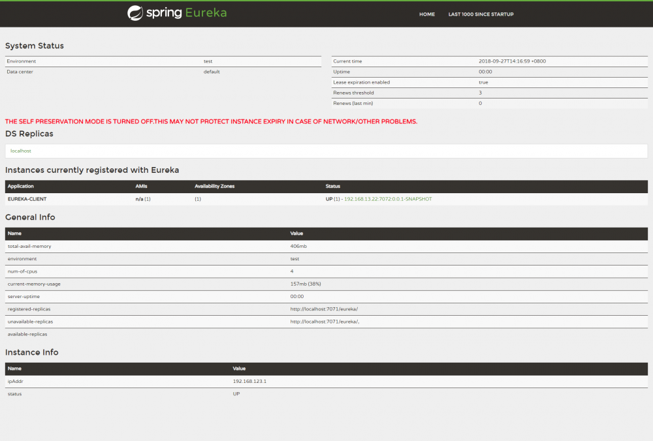The width and height of the screenshot is (653, 441).
Task: Click the Instance Info status value UP
Action: tap(236, 394)
